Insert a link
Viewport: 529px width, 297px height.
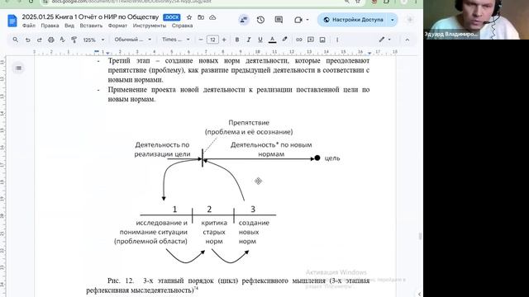(x=299, y=40)
